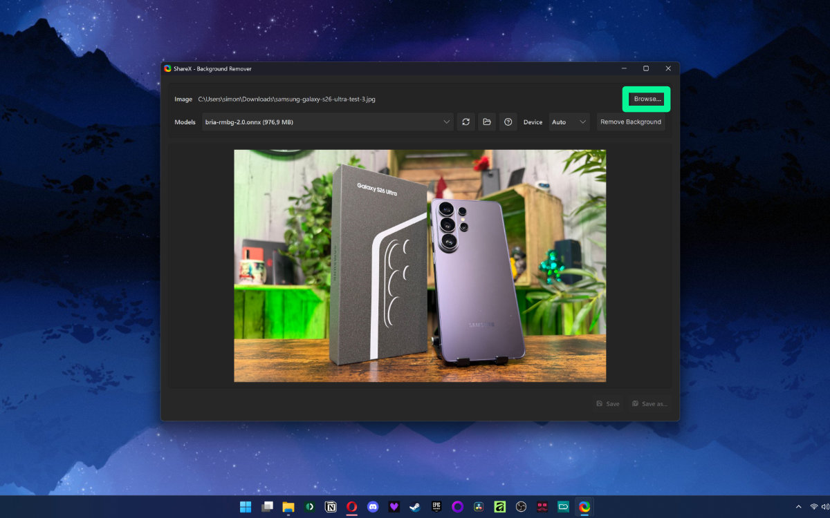Launch Opera browser from taskbar

click(x=352, y=507)
